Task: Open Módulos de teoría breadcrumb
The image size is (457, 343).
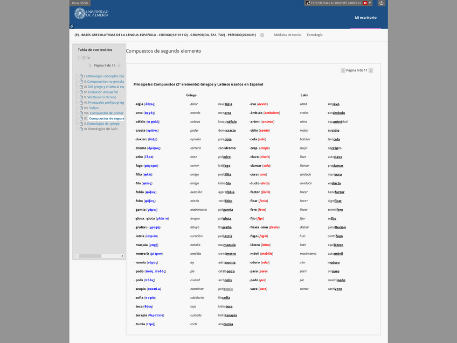Action: click(287, 35)
